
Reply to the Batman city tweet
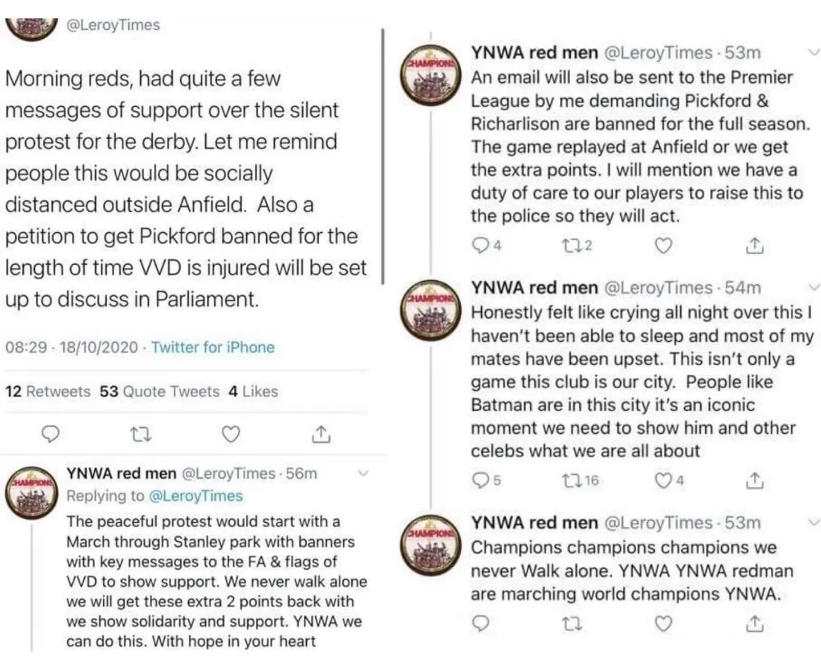click(481, 481)
